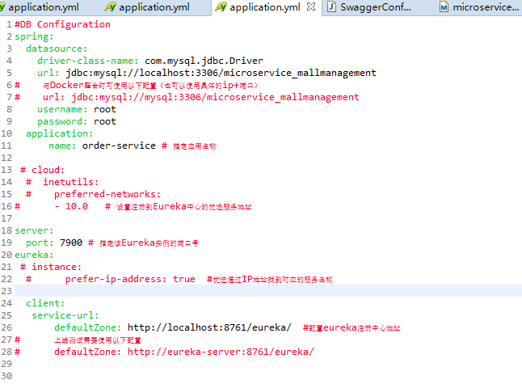
Task: Click the 'datasource:' key
Action: point(57,49)
